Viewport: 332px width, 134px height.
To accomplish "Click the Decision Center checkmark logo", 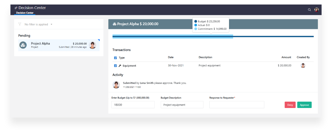I will (x=16, y=8).
